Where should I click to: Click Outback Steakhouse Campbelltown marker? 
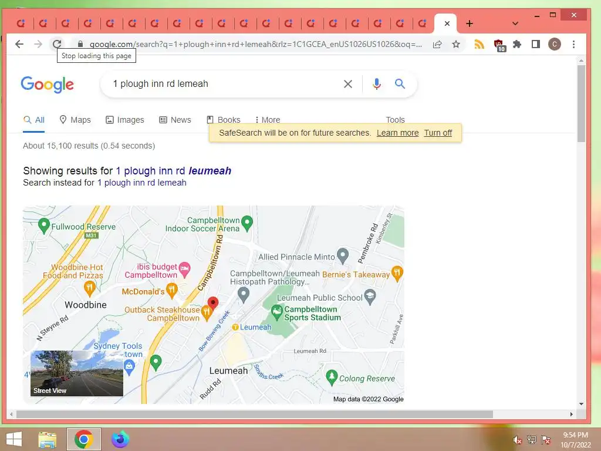point(207,314)
